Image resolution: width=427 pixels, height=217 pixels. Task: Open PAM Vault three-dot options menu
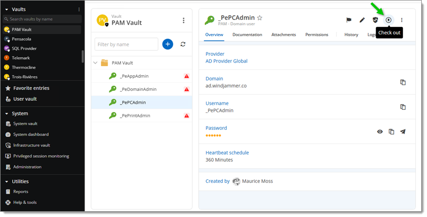point(184,20)
